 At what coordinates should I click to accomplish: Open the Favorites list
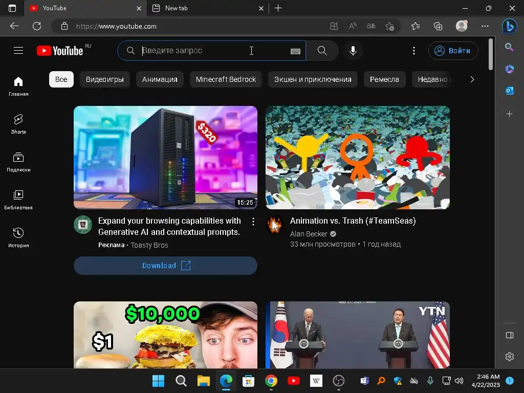click(x=416, y=26)
